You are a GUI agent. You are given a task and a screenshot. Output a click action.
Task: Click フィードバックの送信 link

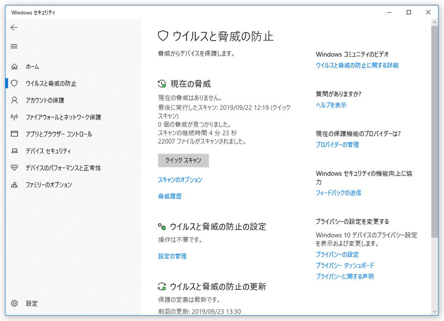[x=338, y=193]
